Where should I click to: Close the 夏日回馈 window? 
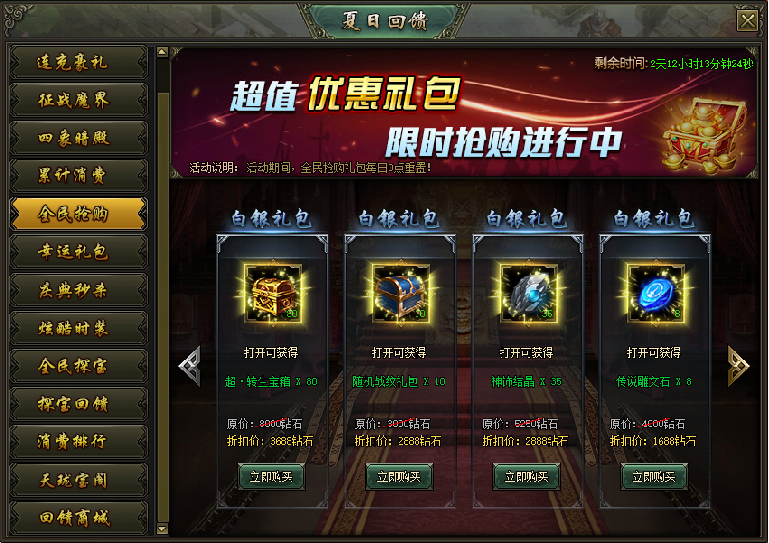(747, 21)
